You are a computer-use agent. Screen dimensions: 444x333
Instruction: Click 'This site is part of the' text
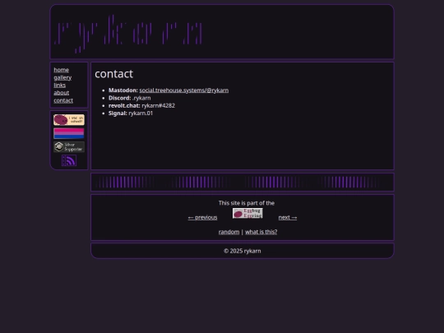coord(247,203)
